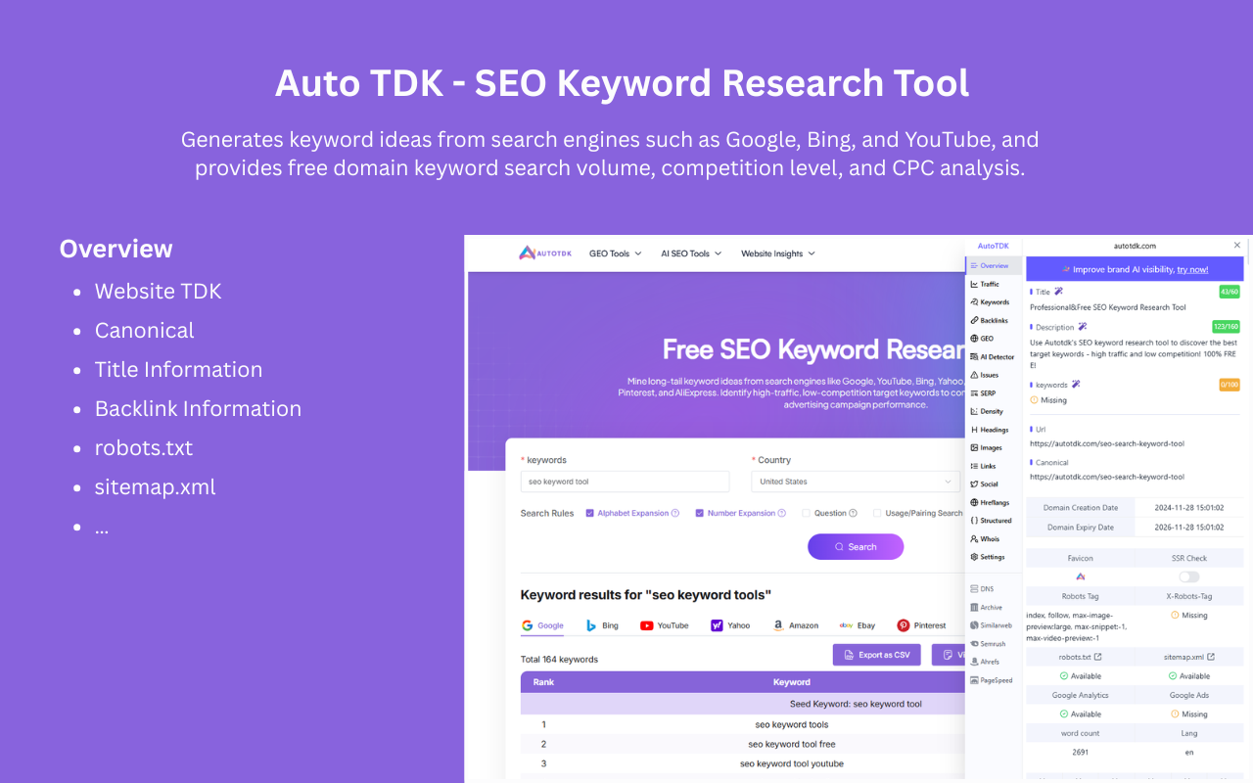Select the SERP sidebar icon
The height and width of the screenshot is (783, 1253).
(991, 392)
